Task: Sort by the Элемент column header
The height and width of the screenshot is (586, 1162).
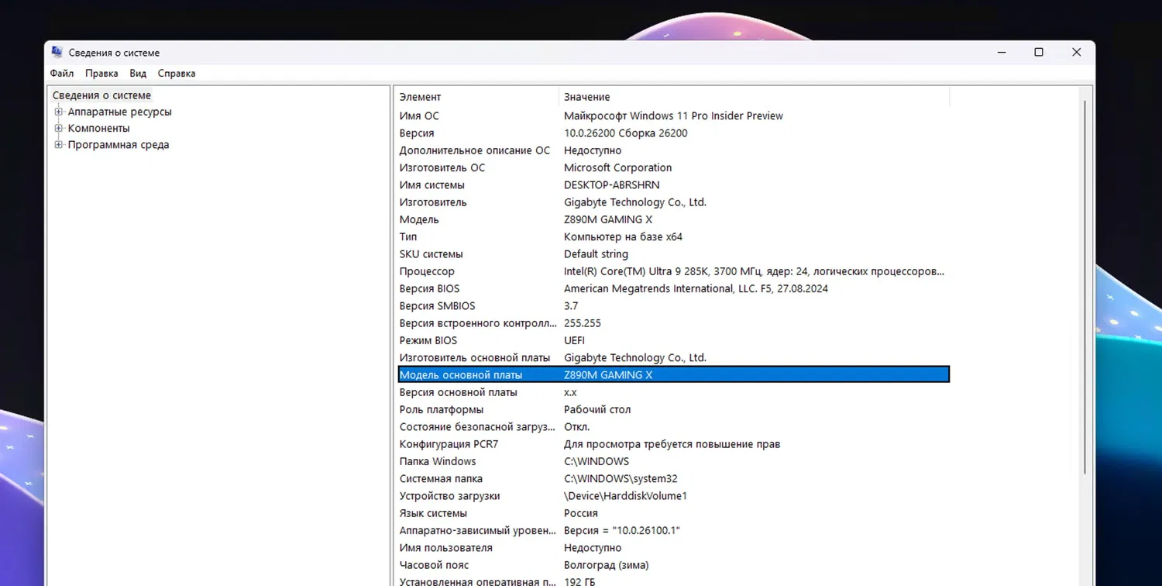Action: 477,97
